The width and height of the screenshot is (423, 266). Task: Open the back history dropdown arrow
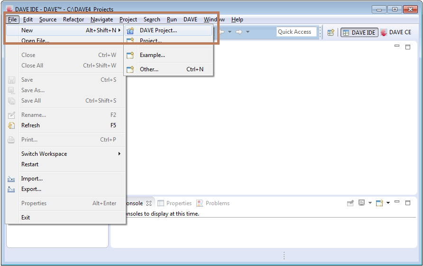click(x=230, y=32)
